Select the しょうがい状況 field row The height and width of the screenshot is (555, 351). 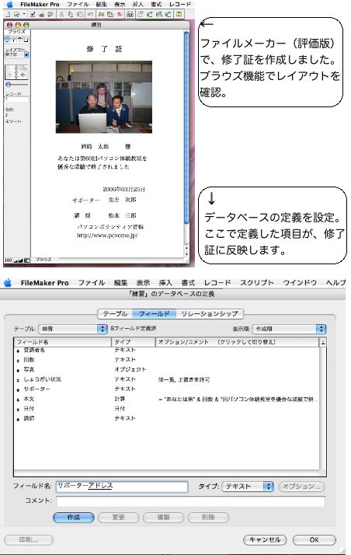166,379
